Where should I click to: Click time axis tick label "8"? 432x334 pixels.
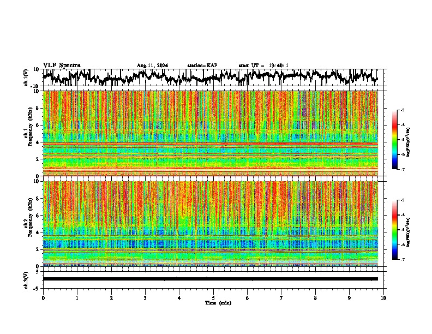(315, 298)
